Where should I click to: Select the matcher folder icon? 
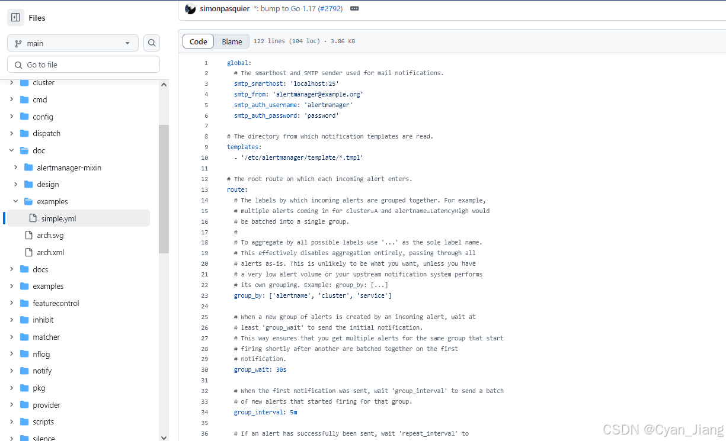coord(24,337)
